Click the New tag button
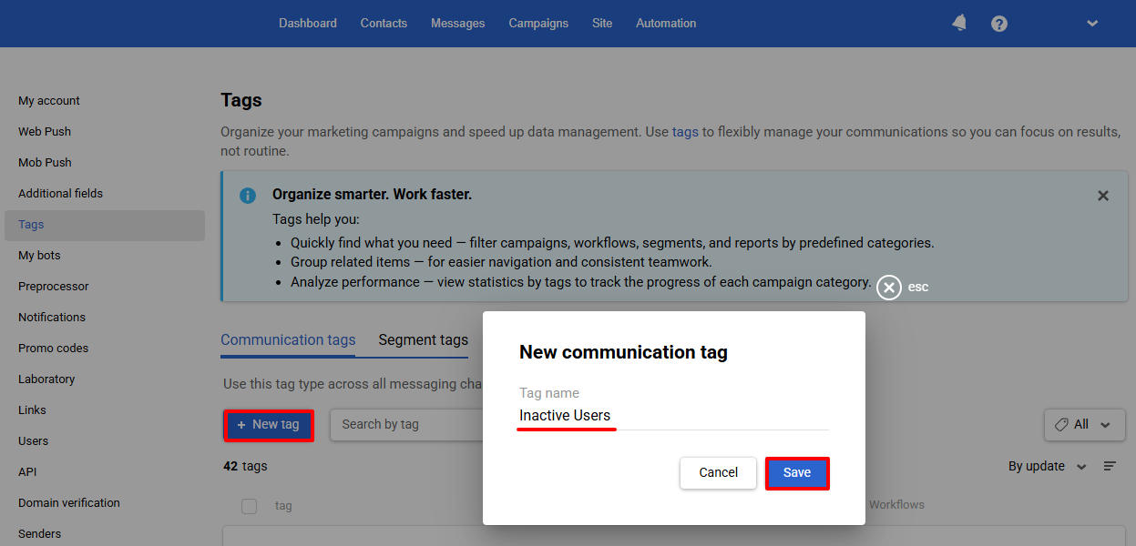The image size is (1136, 546). [x=269, y=425]
